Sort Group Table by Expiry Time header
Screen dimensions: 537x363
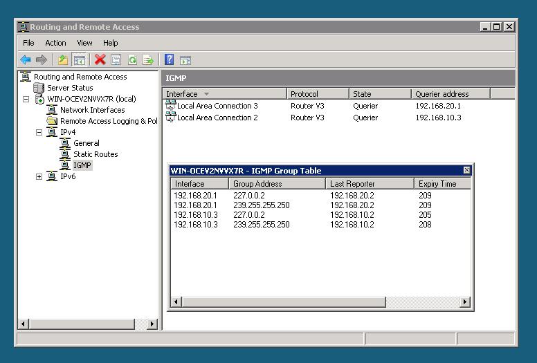(x=442, y=184)
